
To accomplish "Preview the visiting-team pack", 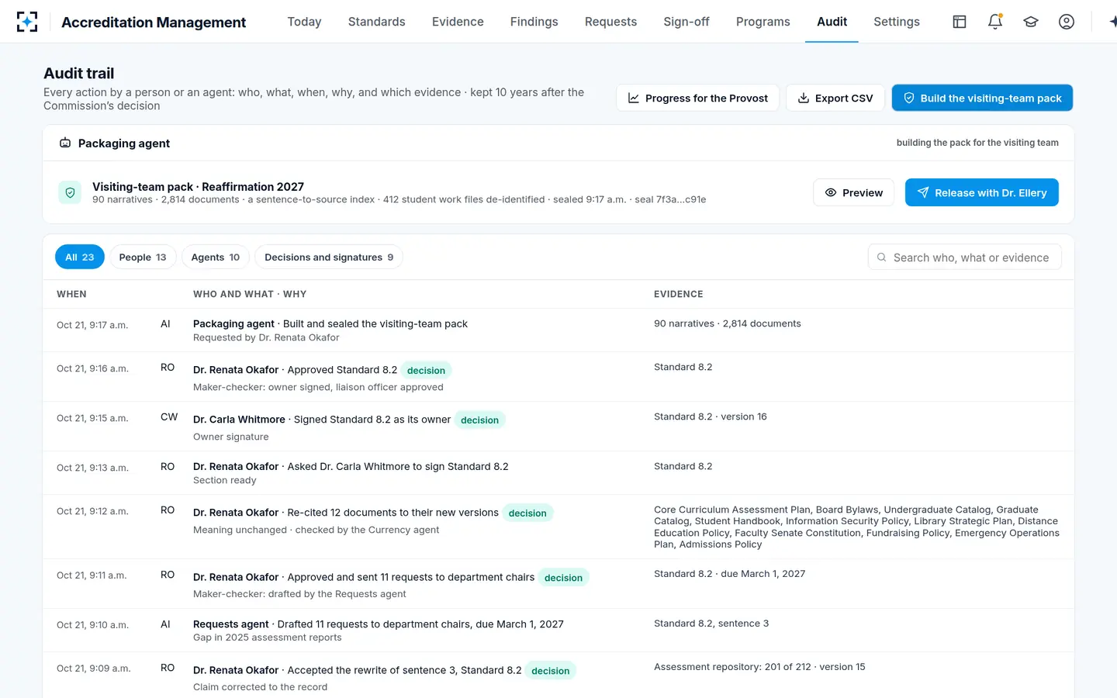I will [x=853, y=192].
